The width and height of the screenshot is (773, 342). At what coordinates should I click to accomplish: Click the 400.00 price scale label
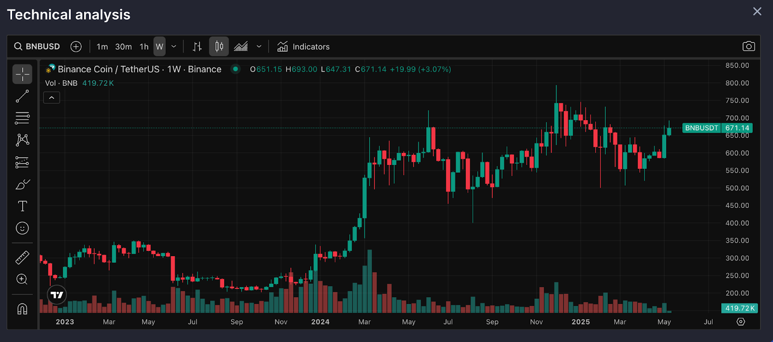pyautogui.click(x=737, y=223)
